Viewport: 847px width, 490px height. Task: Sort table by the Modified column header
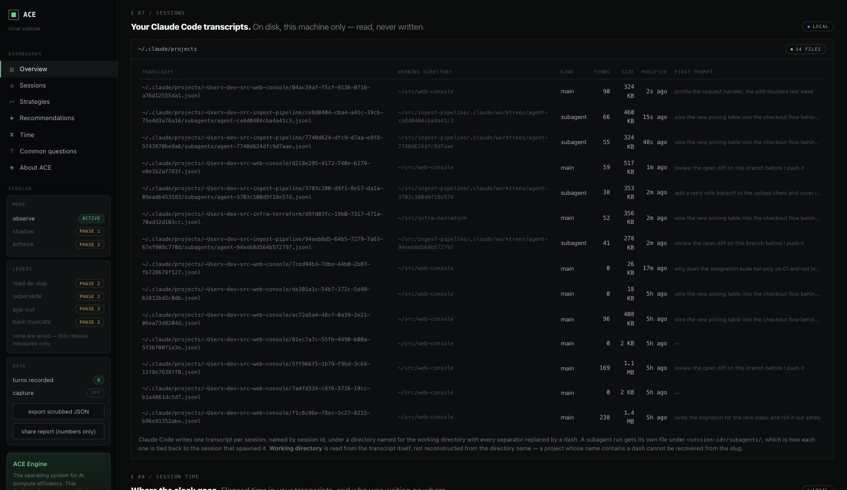(654, 72)
